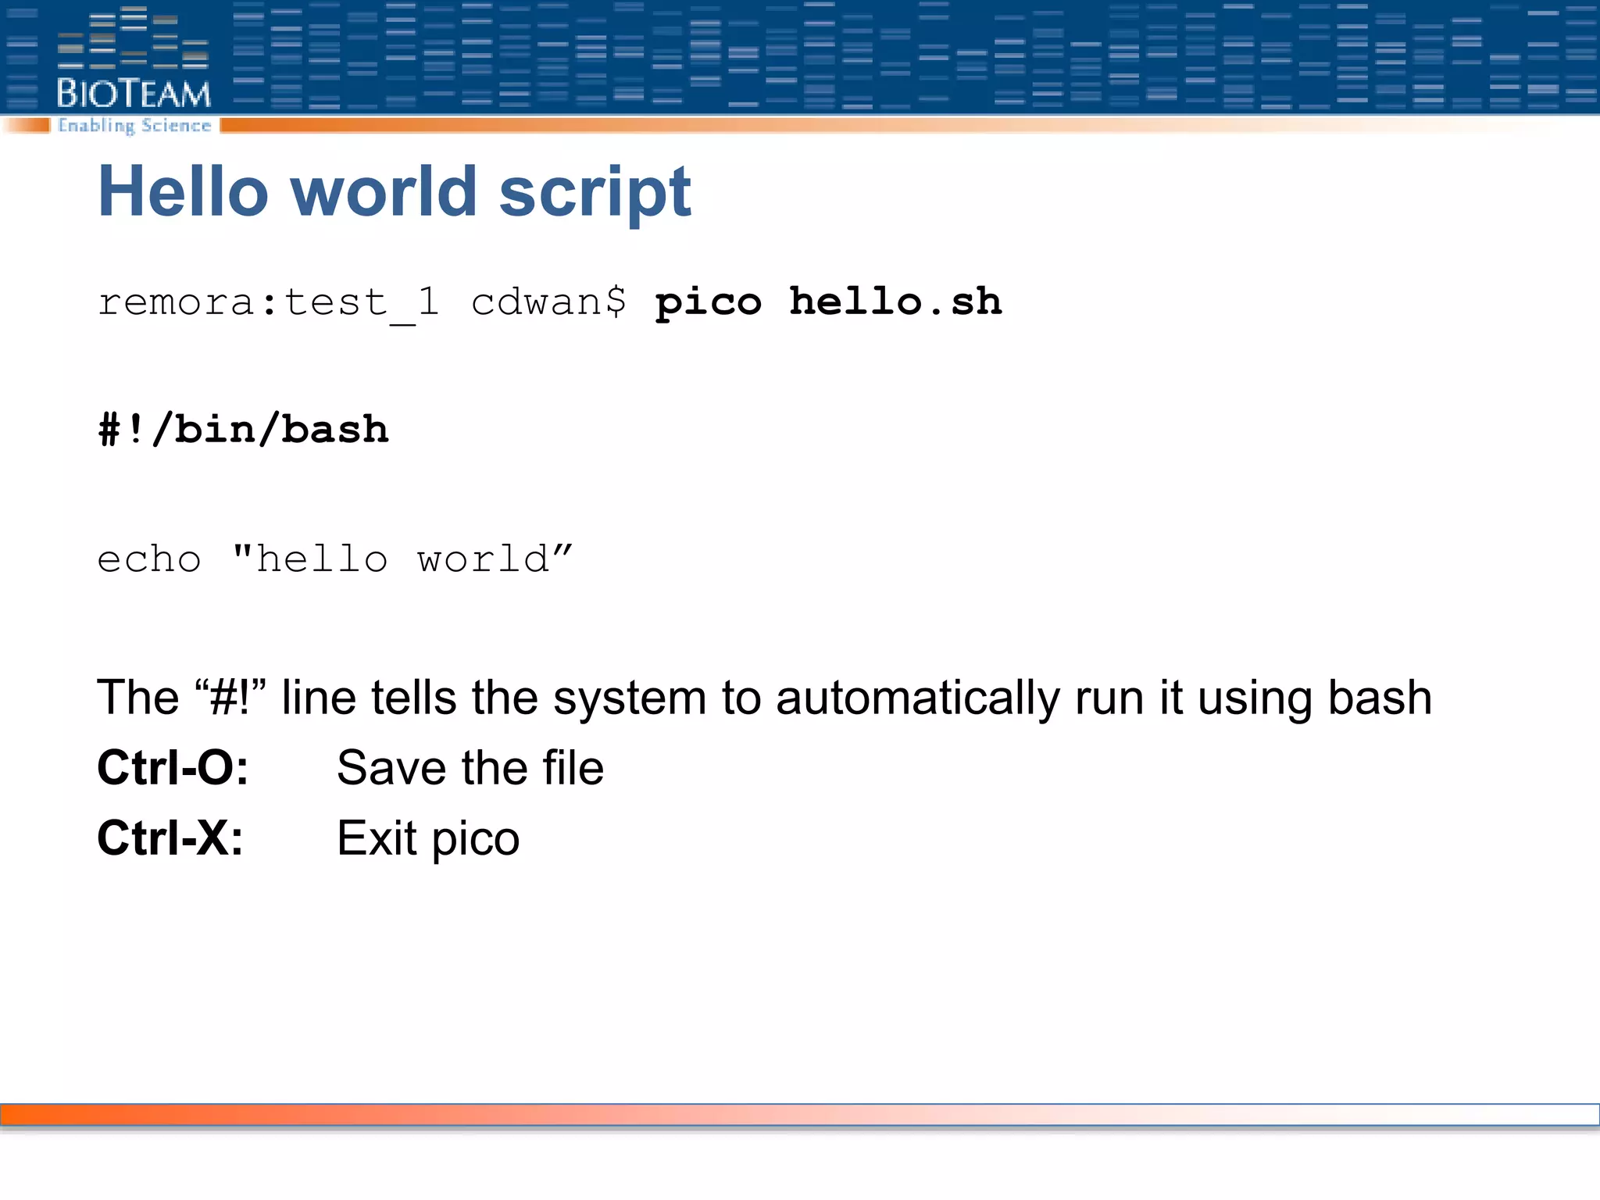
Task: Click the Ctrl-X shortcut label
Action: (170, 838)
